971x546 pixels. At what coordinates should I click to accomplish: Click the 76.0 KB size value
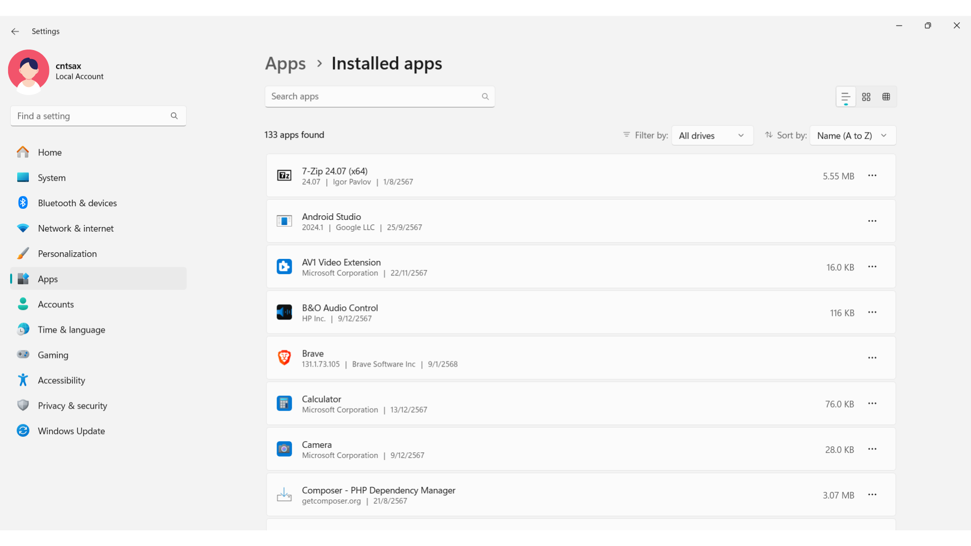pos(840,404)
